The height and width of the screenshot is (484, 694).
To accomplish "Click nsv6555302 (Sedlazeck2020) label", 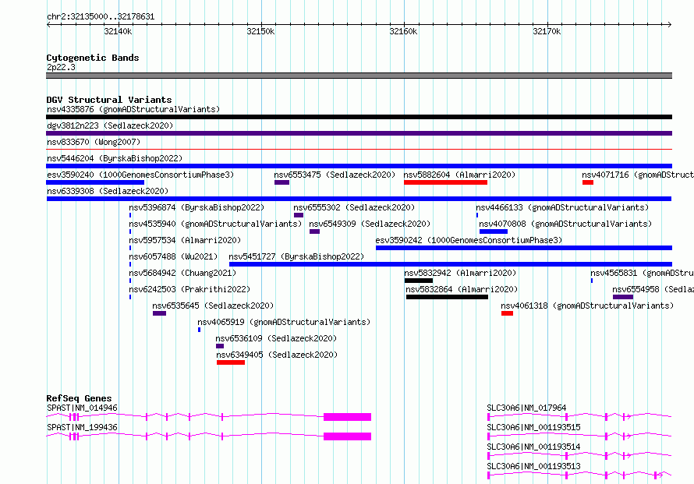I will [x=354, y=207].
